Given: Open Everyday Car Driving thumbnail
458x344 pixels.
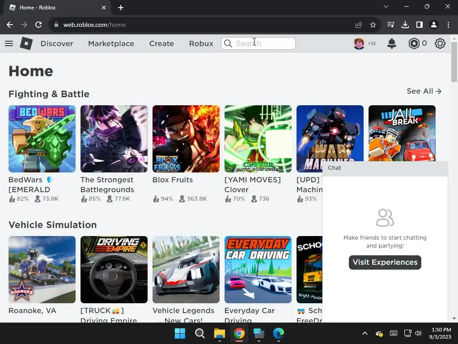Looking at the screenshot, I should click(258, 269).
